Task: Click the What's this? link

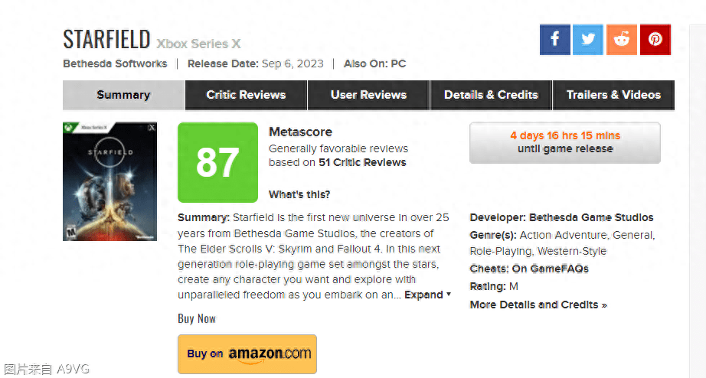Action: point(299,194)
